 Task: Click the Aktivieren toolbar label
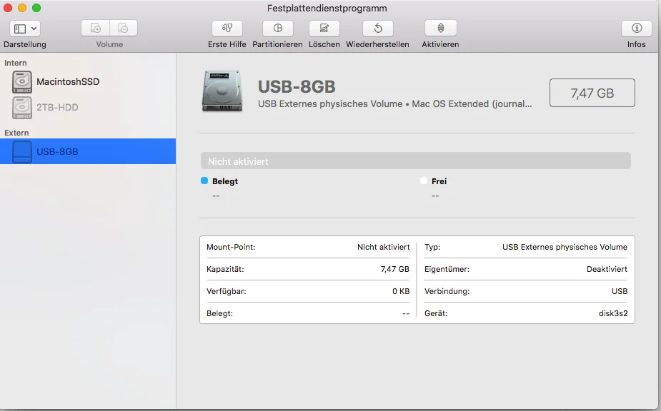pyautogui.click(x=440, y=44)
